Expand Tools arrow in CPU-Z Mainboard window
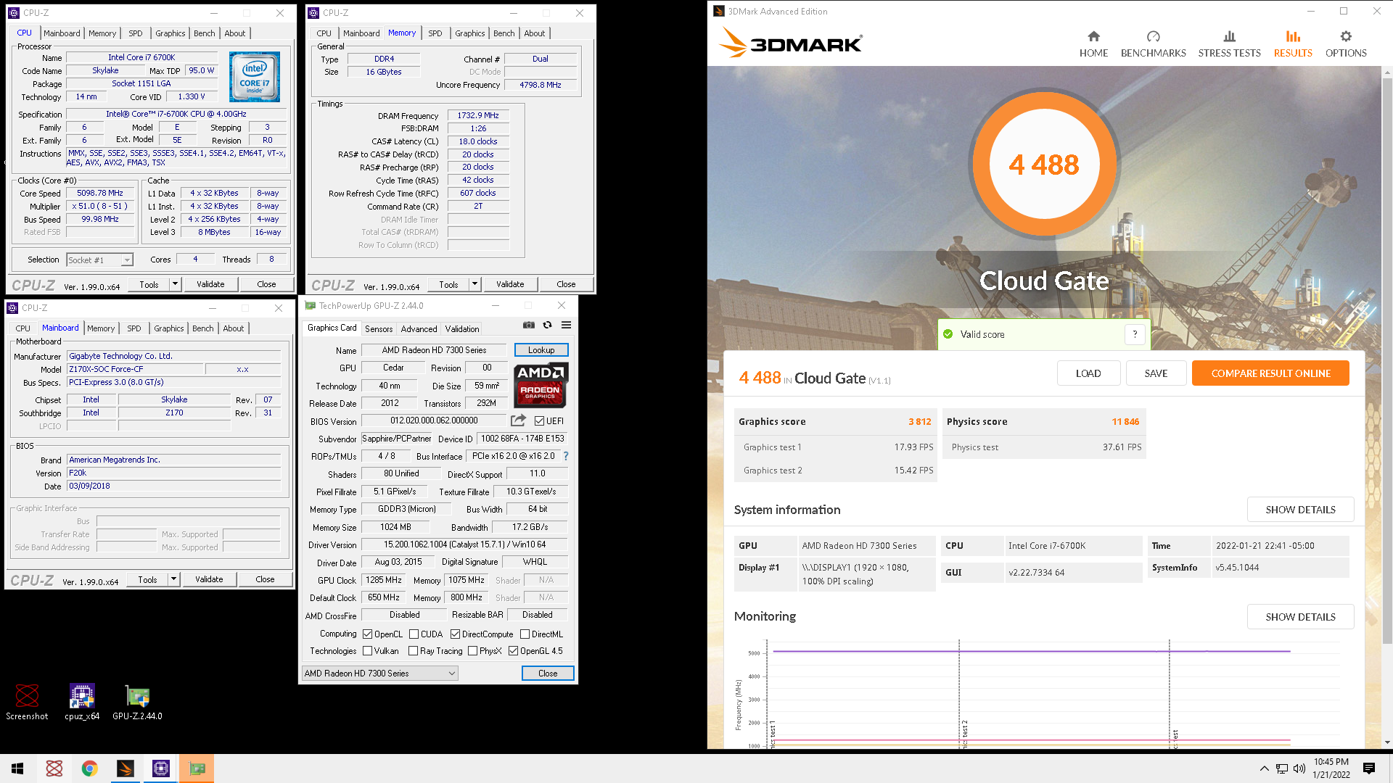Image resolution: width=1393 pixels, height=783 pixels. coord(173,579)
